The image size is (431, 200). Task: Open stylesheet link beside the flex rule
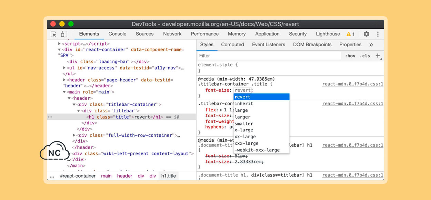(x=353, y=104)
